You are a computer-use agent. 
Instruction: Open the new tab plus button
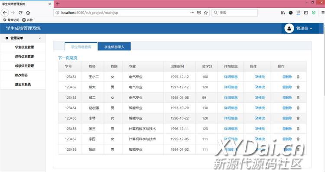tap(58, 4)
